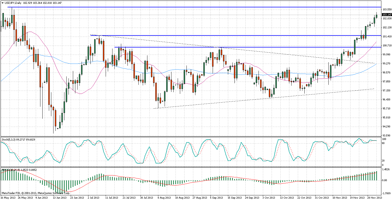The width and height of the screenshot is (392, 200).
Task: Click the Stochastic 20 level label
Action: (x=384, y=161)
